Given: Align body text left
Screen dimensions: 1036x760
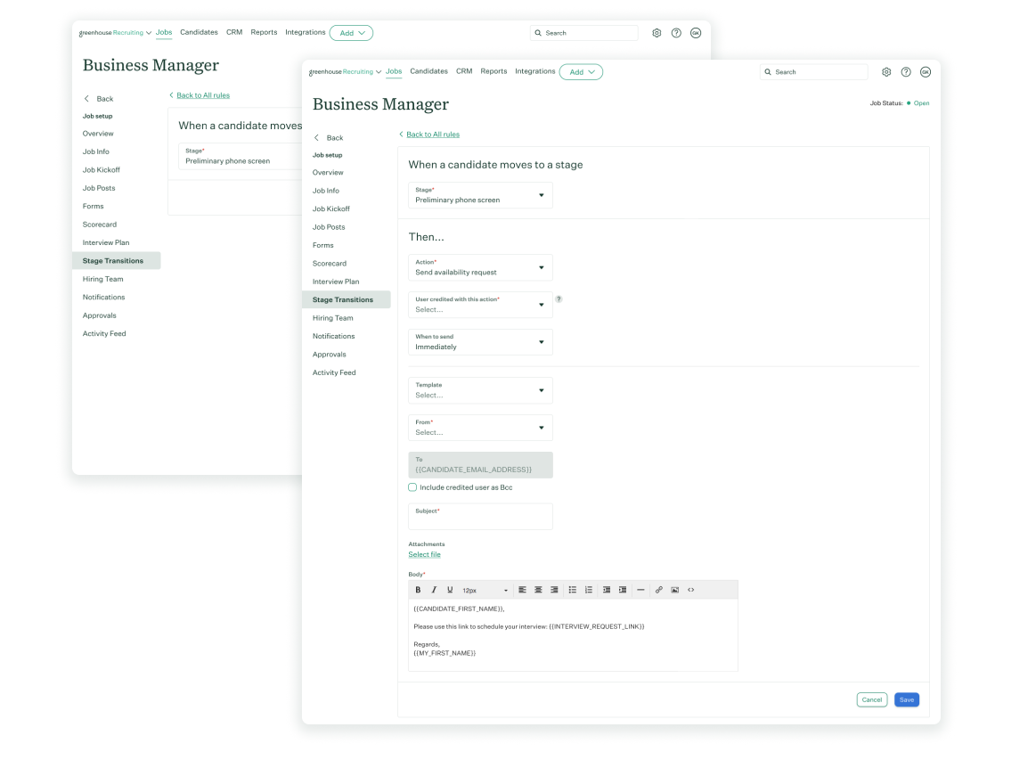Looking at the screenshot, I should (523, 590).
